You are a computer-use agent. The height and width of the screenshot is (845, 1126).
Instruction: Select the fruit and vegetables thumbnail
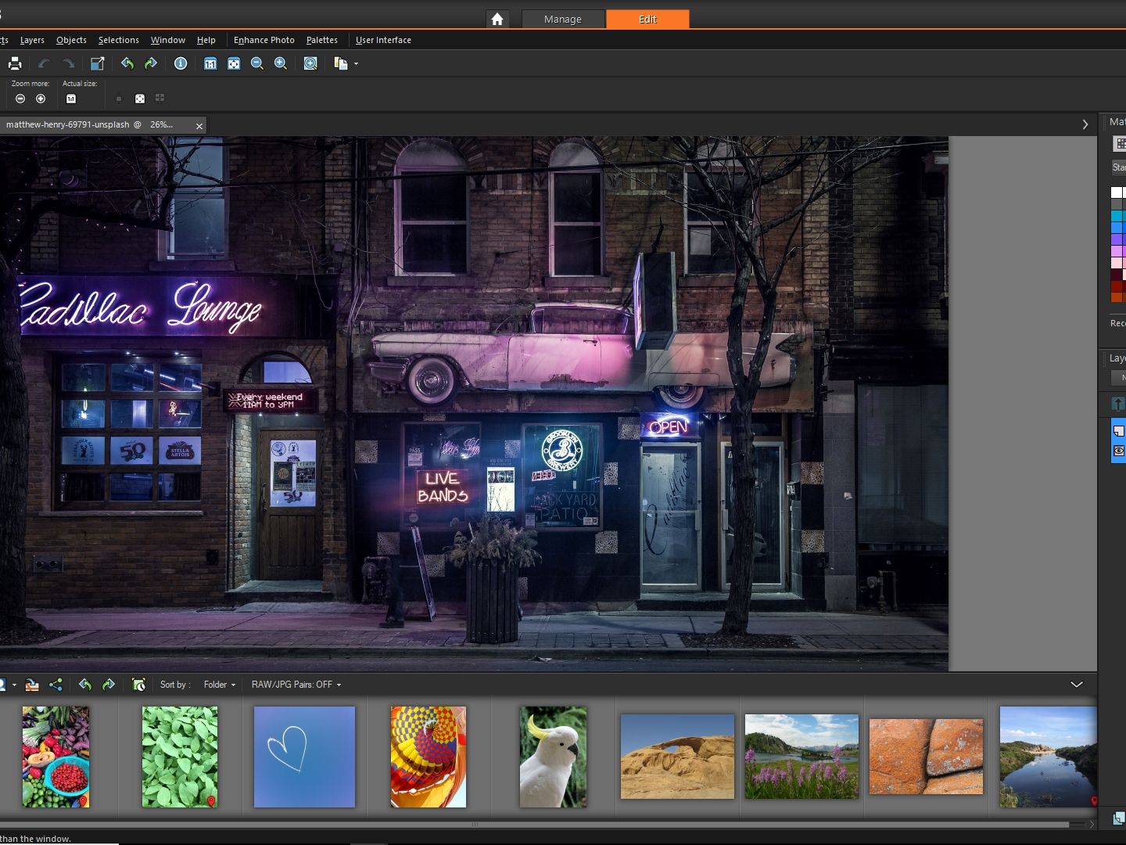pos(56,757)
